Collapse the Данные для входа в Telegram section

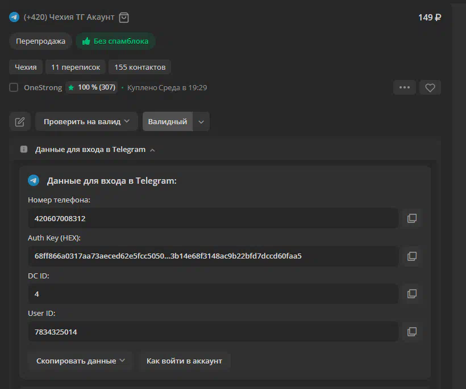tap(95, 150)
